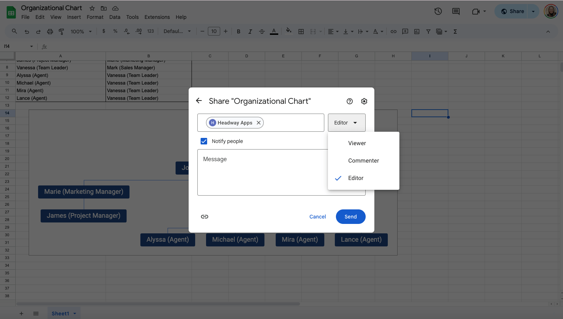Select Viewer from the role list
The image size is (563, 319).
coord(357,143)
